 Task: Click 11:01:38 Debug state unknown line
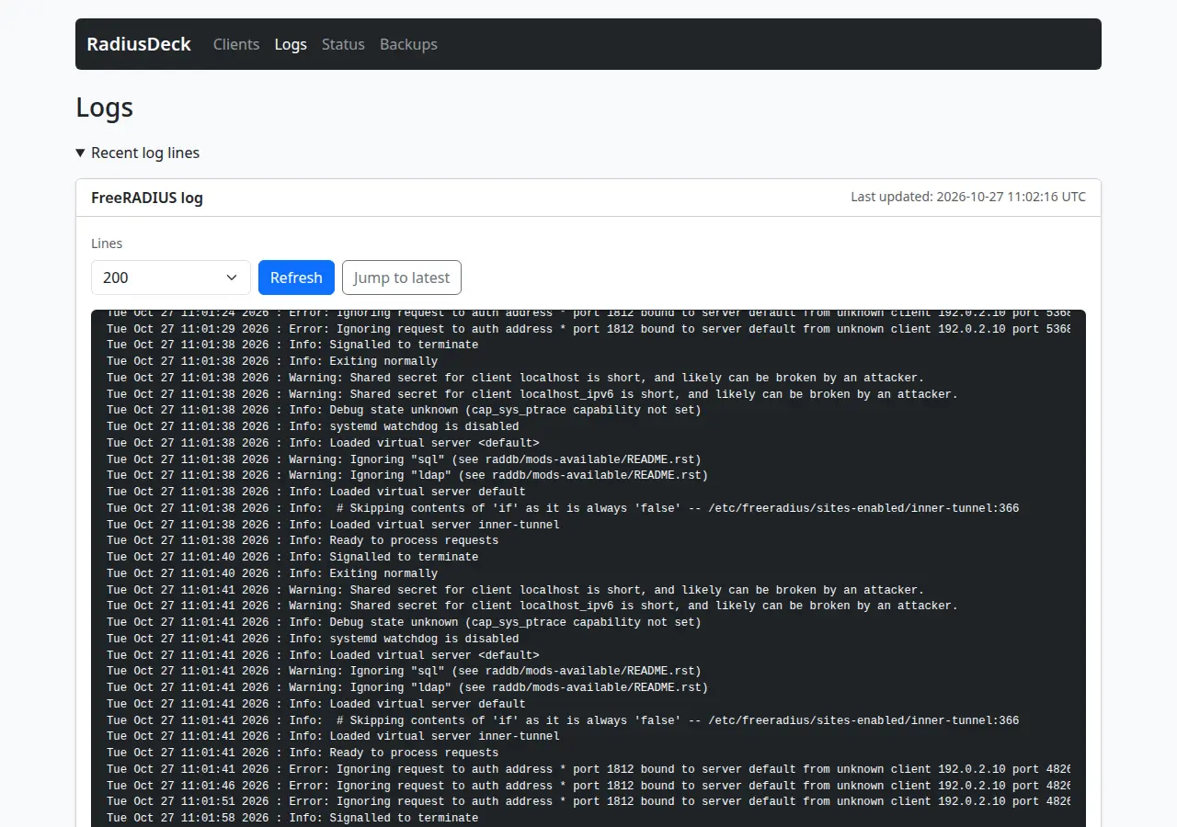click(404, 410)
